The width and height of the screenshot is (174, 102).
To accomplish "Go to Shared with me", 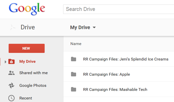I will point(33,73).
